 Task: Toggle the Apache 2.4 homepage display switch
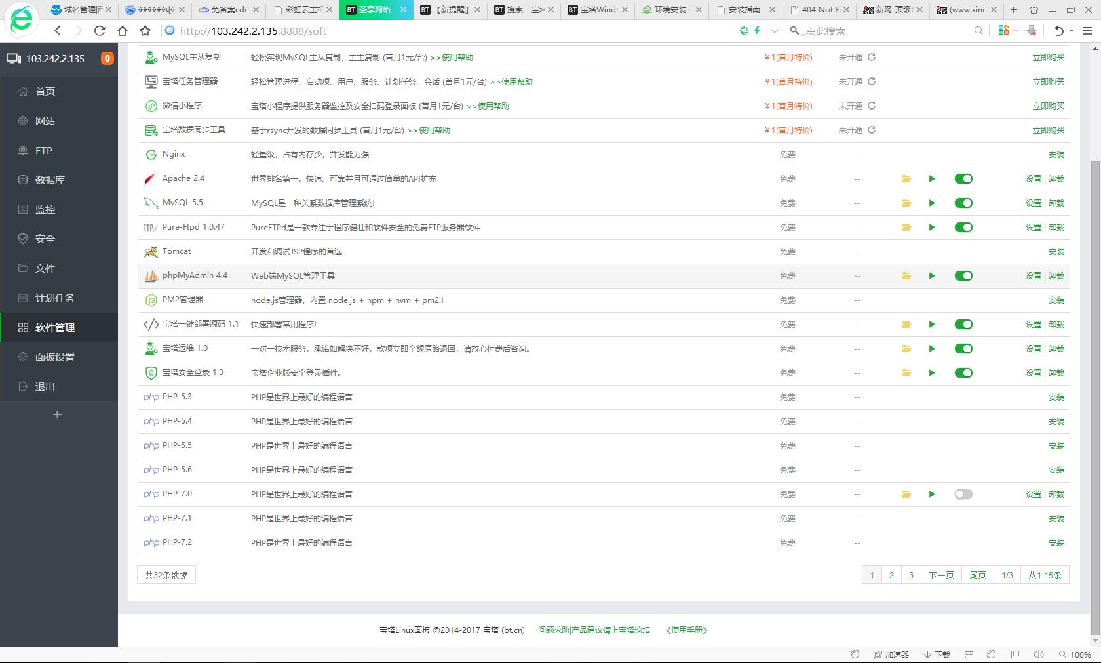[963, 179]
